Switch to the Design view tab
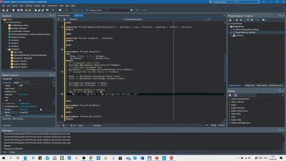 pyautogui.click(x=214, y=125)
